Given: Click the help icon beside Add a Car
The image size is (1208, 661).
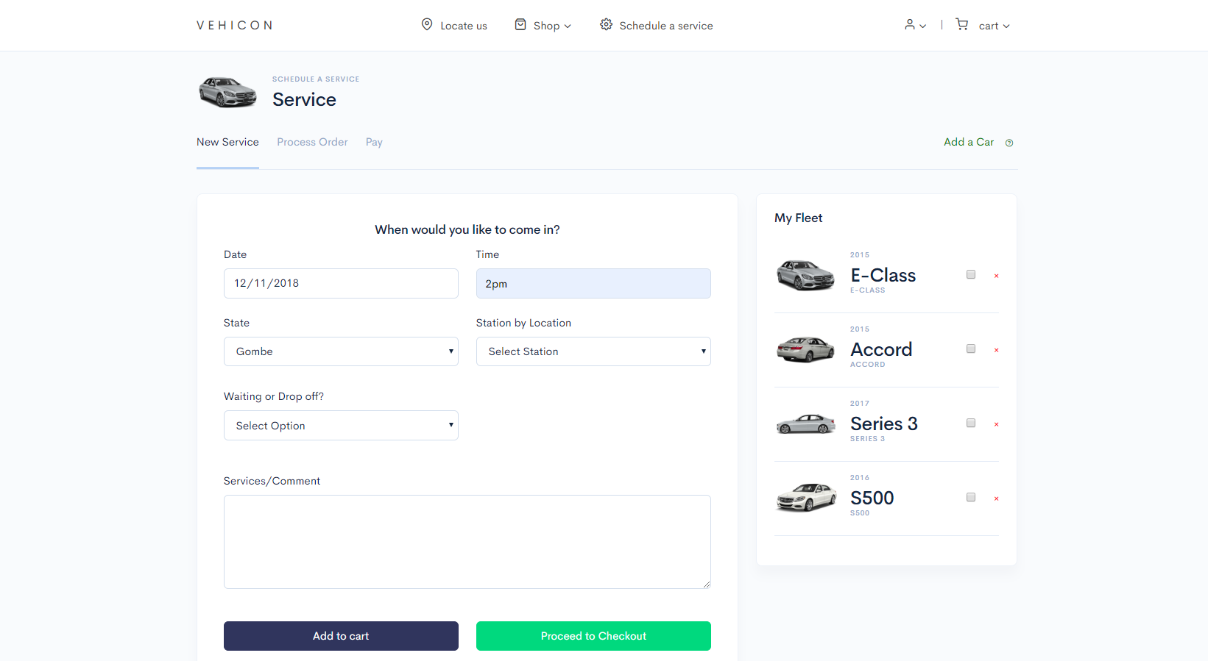Looking at the screenshot, I should (1009, 143).
